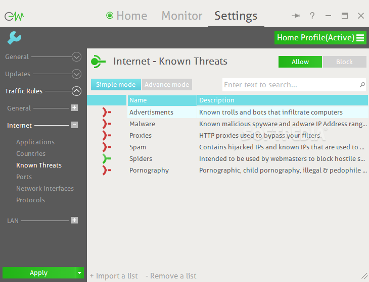The height and width of the screenshot is (282, 369).
Task: Collapse the Traffic Rules section chevron
Action: pos(76,91)
